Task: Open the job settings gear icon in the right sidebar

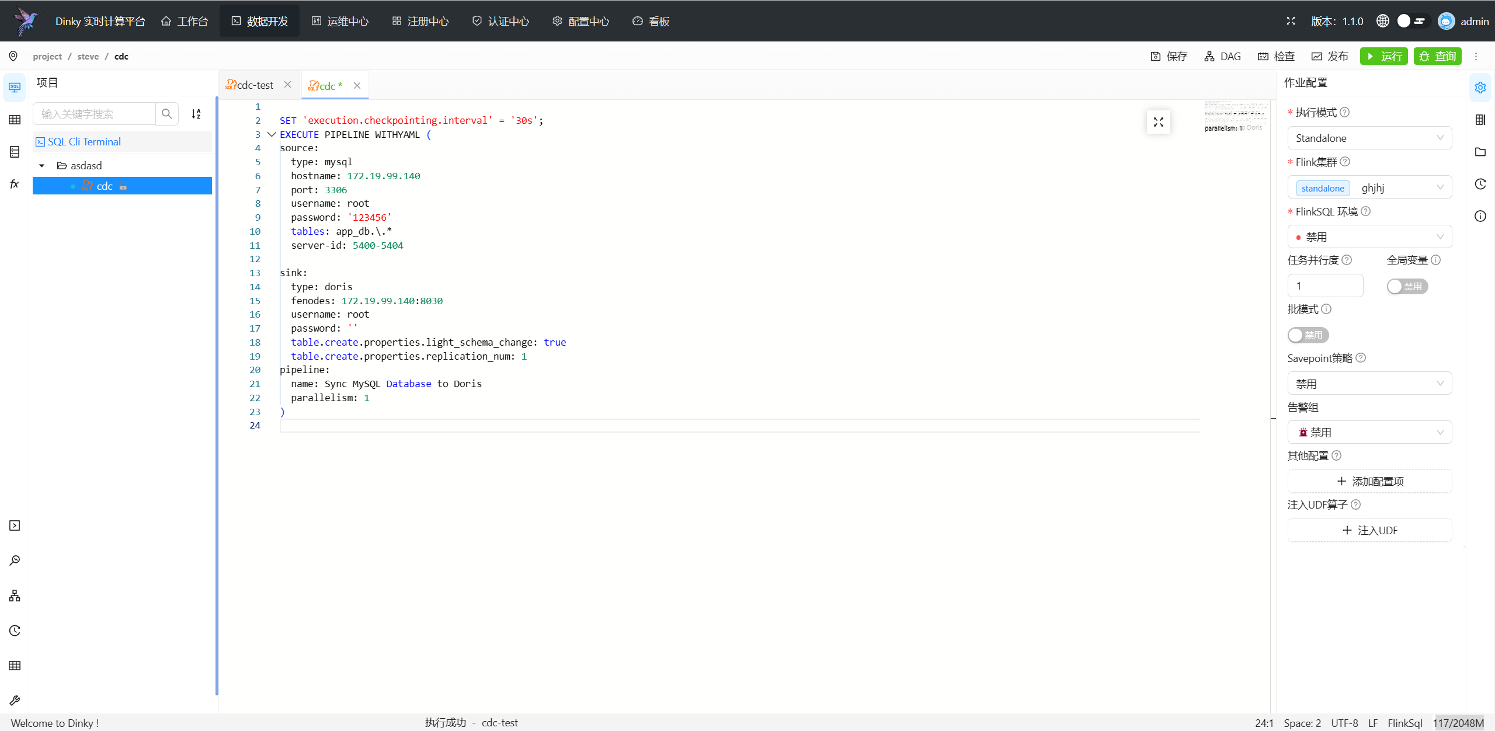Action: [1480, 88]
